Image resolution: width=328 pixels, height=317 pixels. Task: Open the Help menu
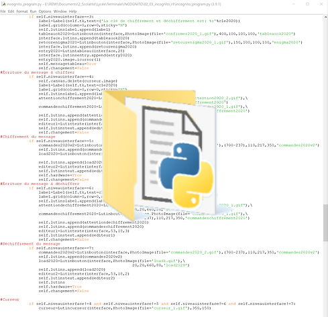[72, 11]
